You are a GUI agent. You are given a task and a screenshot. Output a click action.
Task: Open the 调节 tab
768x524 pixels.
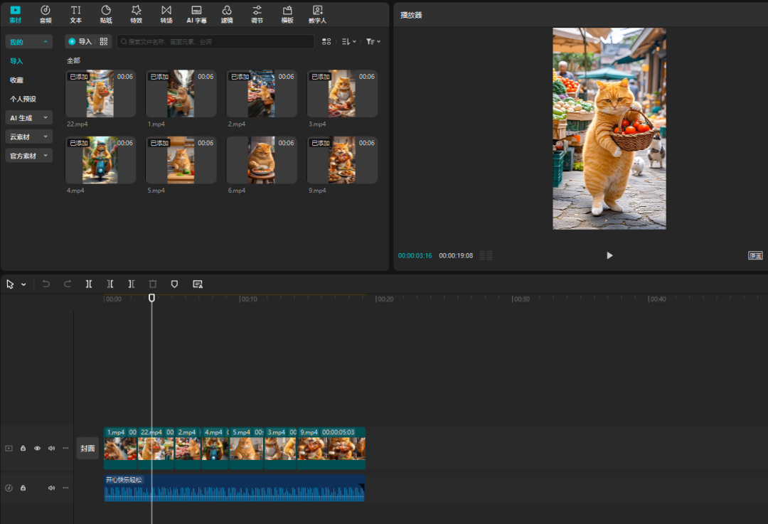(x=257, y=14)
